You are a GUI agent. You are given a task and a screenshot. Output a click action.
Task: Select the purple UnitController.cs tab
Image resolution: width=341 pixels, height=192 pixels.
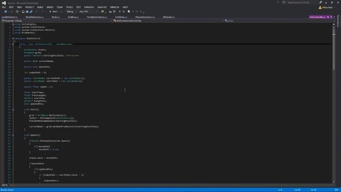[318, 17]
